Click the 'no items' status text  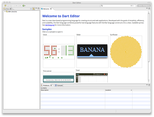coord(44,88)
